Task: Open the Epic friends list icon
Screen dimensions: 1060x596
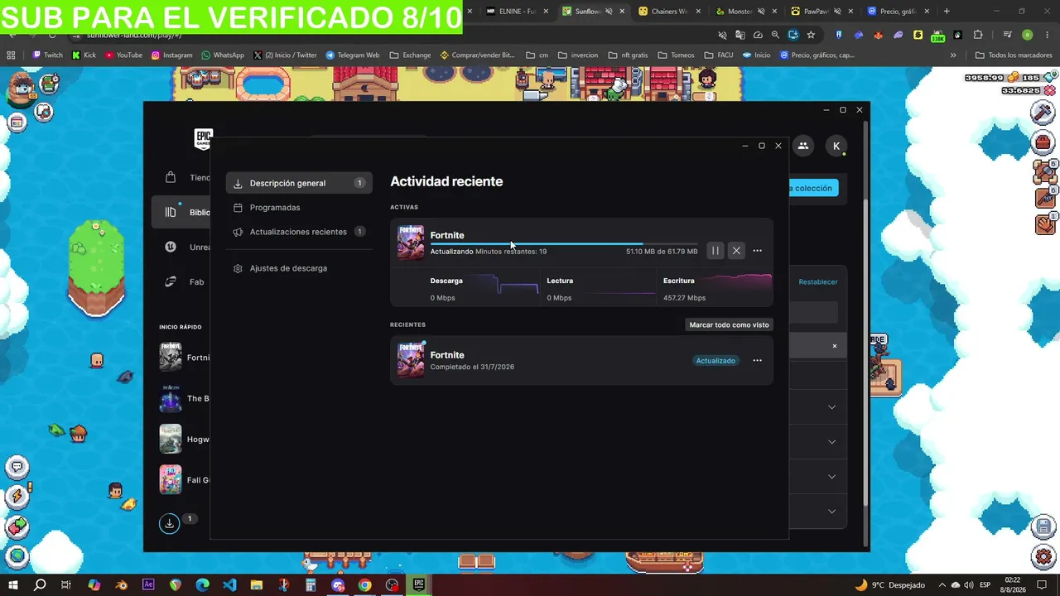Action: point(802,146)
